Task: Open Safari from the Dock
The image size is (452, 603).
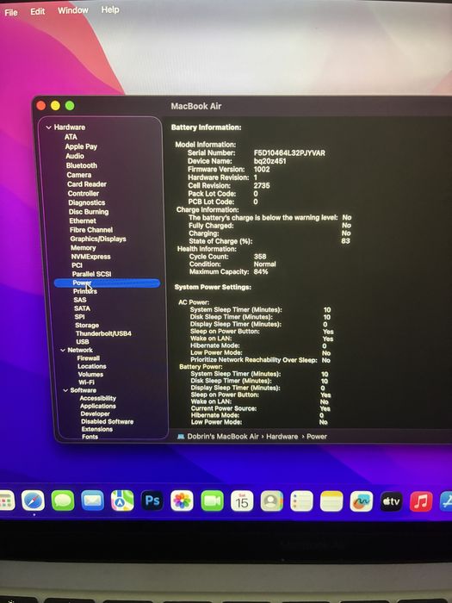Action: pyautogui.click(x=33, y=500)
